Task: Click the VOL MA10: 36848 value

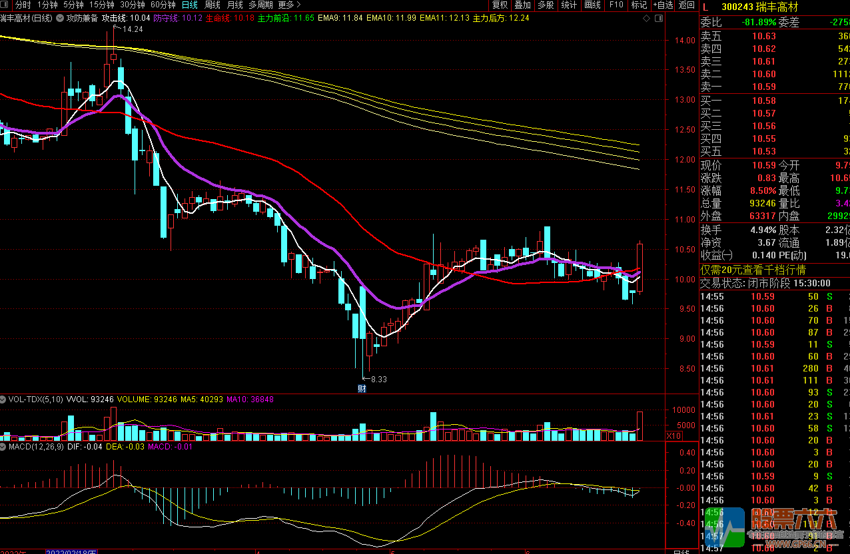Action: [250, 400]
